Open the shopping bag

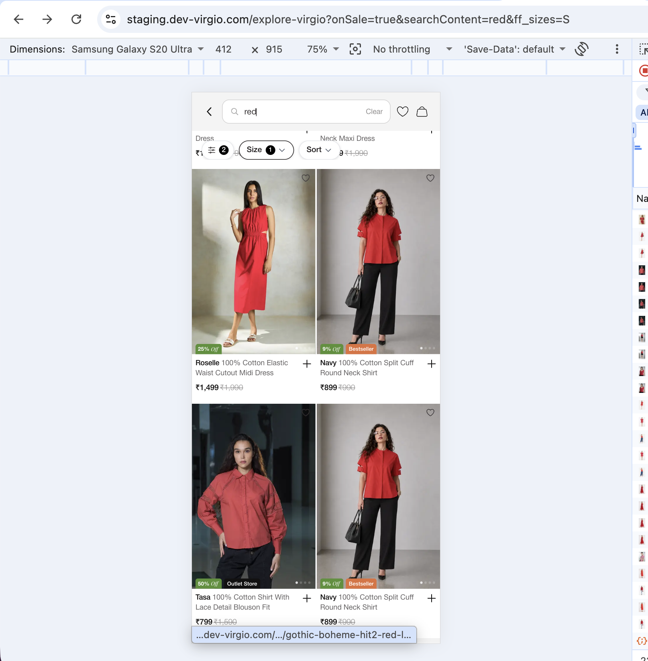coord(422,112)
